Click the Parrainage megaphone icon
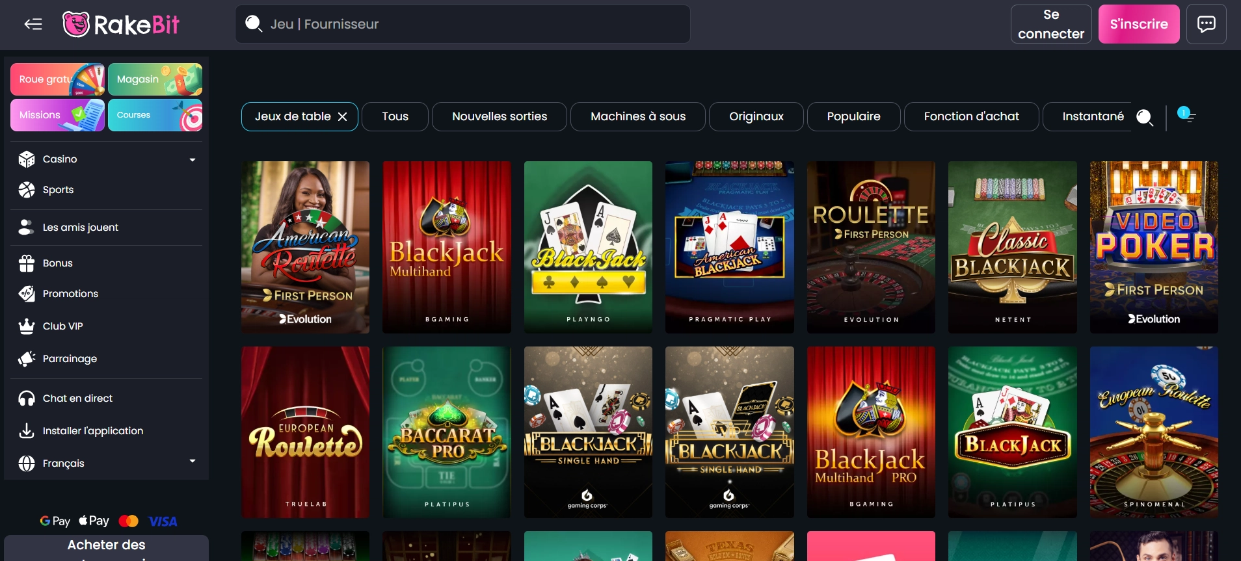This screenshot has width=1241, height=561. 27,359
